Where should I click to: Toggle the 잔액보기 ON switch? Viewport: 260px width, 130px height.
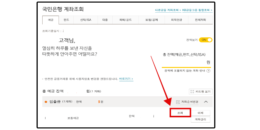point(205,40)
